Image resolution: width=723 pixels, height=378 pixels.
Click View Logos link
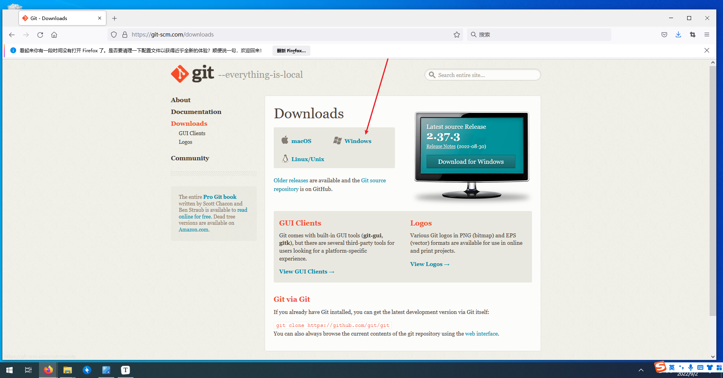tap(430, 264)
